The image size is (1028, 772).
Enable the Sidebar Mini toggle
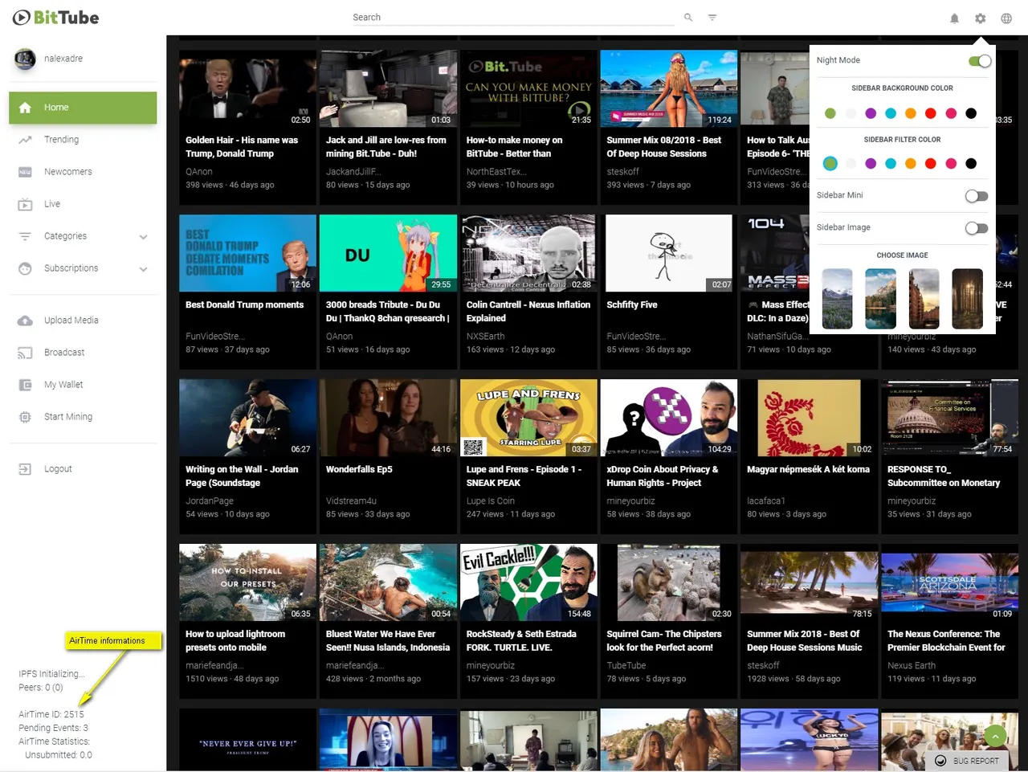[x=977, y=196]
